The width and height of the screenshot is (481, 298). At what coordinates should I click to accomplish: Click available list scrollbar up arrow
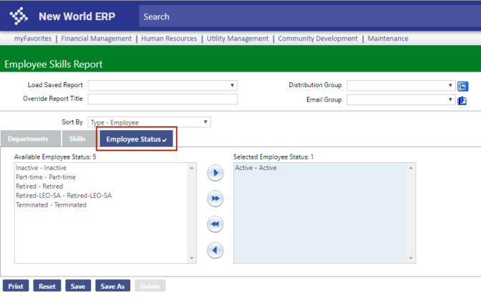point(192,168)
